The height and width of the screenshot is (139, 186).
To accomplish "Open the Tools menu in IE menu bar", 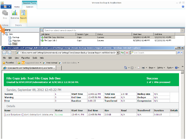I will coord(35,58).
